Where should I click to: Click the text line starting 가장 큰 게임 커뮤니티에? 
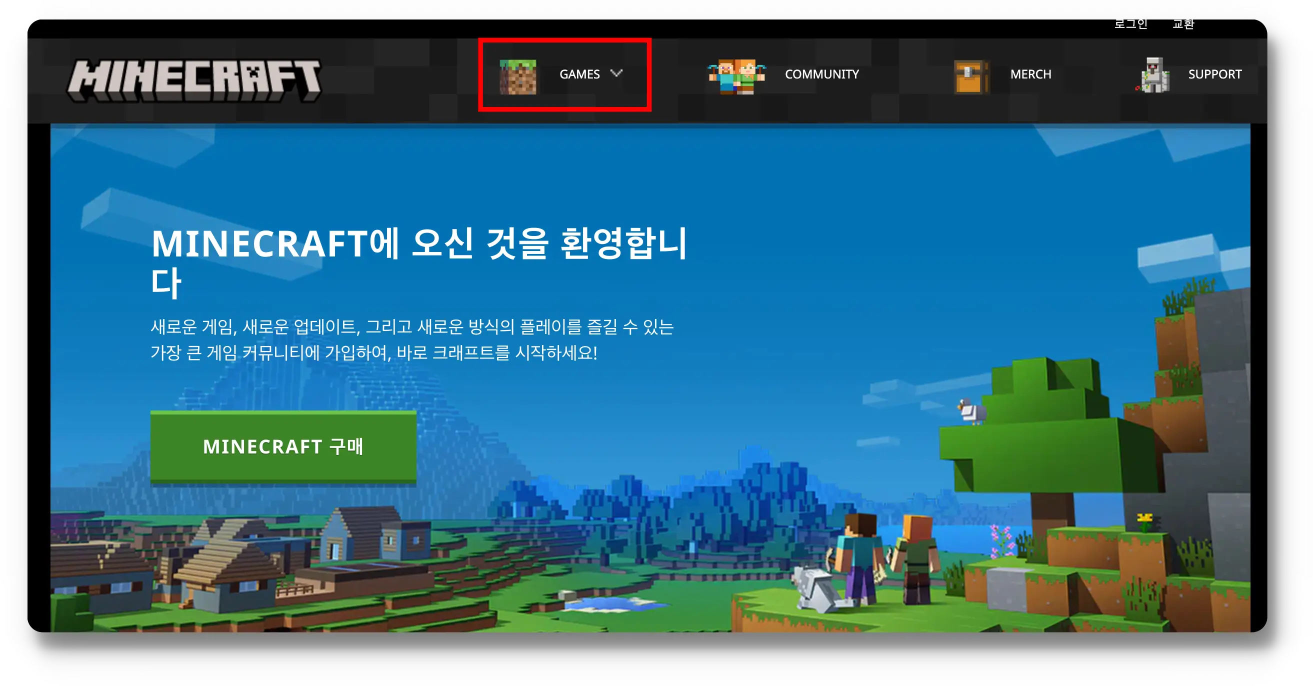(373, 352)
